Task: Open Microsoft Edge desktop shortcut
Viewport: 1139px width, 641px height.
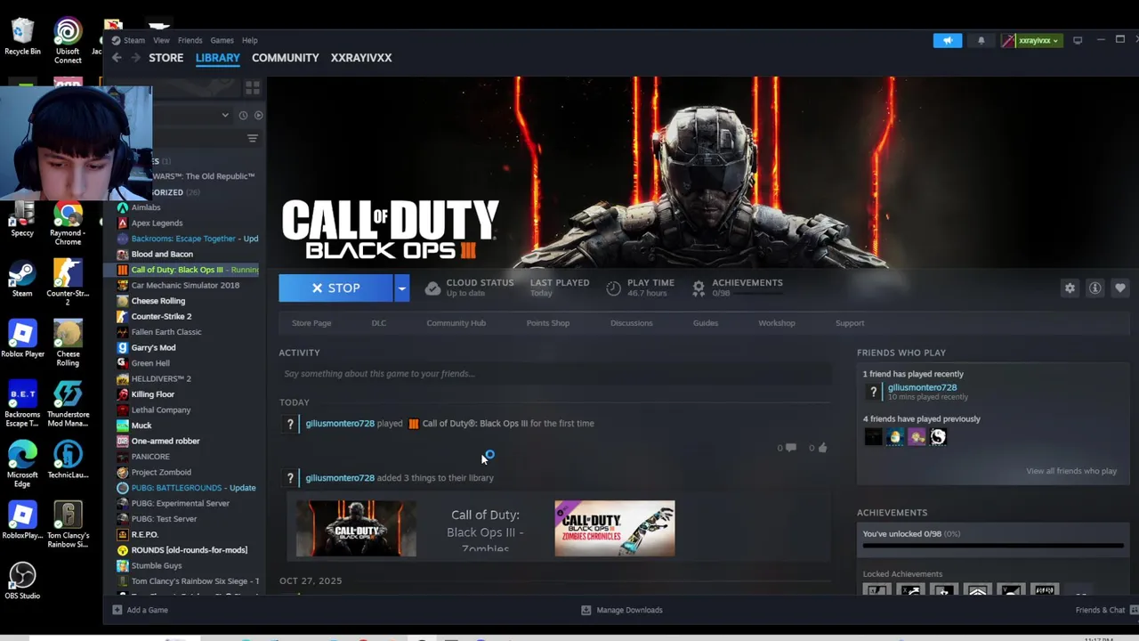Action: (x=22, y=464)
